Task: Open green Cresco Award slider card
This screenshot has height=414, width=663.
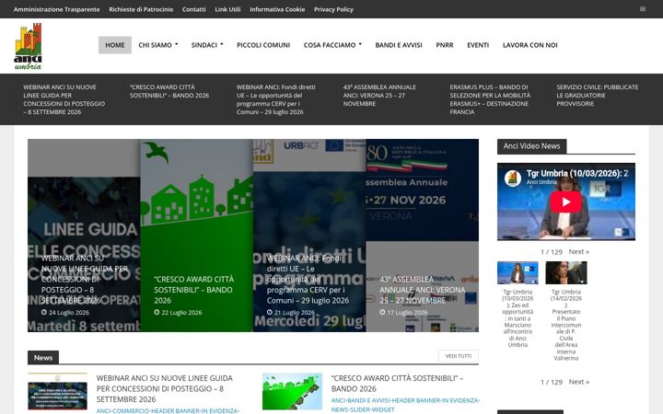Action: click(x=197, y=236)
